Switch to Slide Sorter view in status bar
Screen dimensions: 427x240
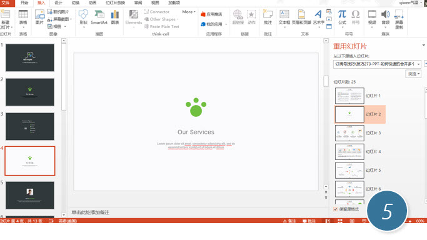click(x=340, y=221)
